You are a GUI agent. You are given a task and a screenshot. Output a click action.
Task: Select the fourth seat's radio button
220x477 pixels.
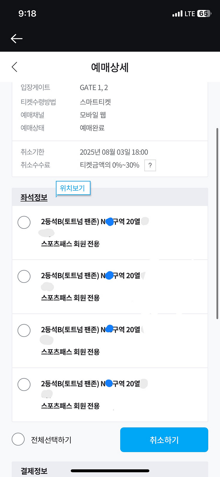(x=24, y=384)
